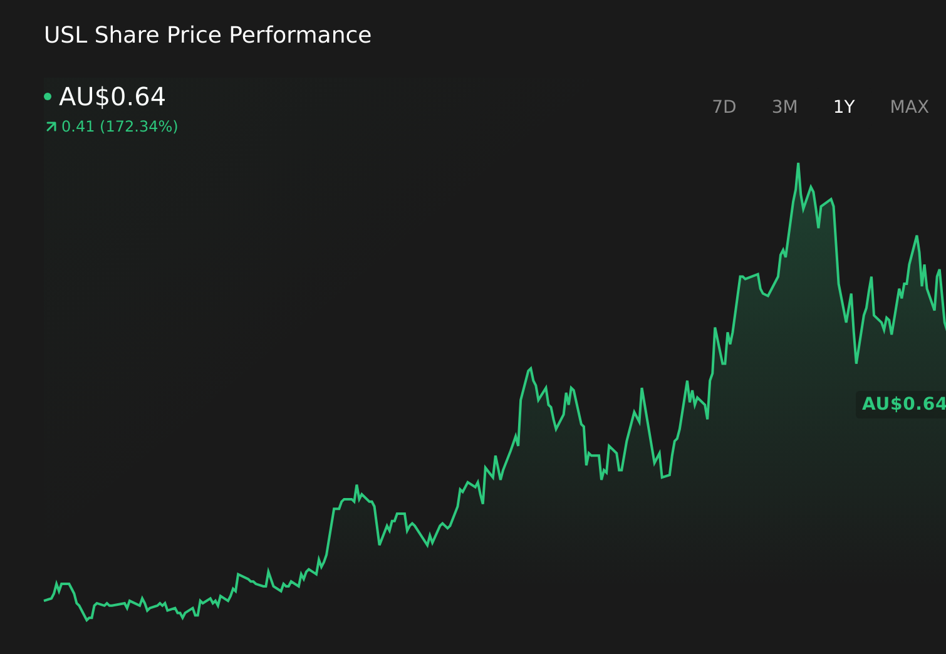This screenshot has height=654, width=946.
Task: Toggle the USL price series visibility via its dot
Action: [x=48, y=96]
